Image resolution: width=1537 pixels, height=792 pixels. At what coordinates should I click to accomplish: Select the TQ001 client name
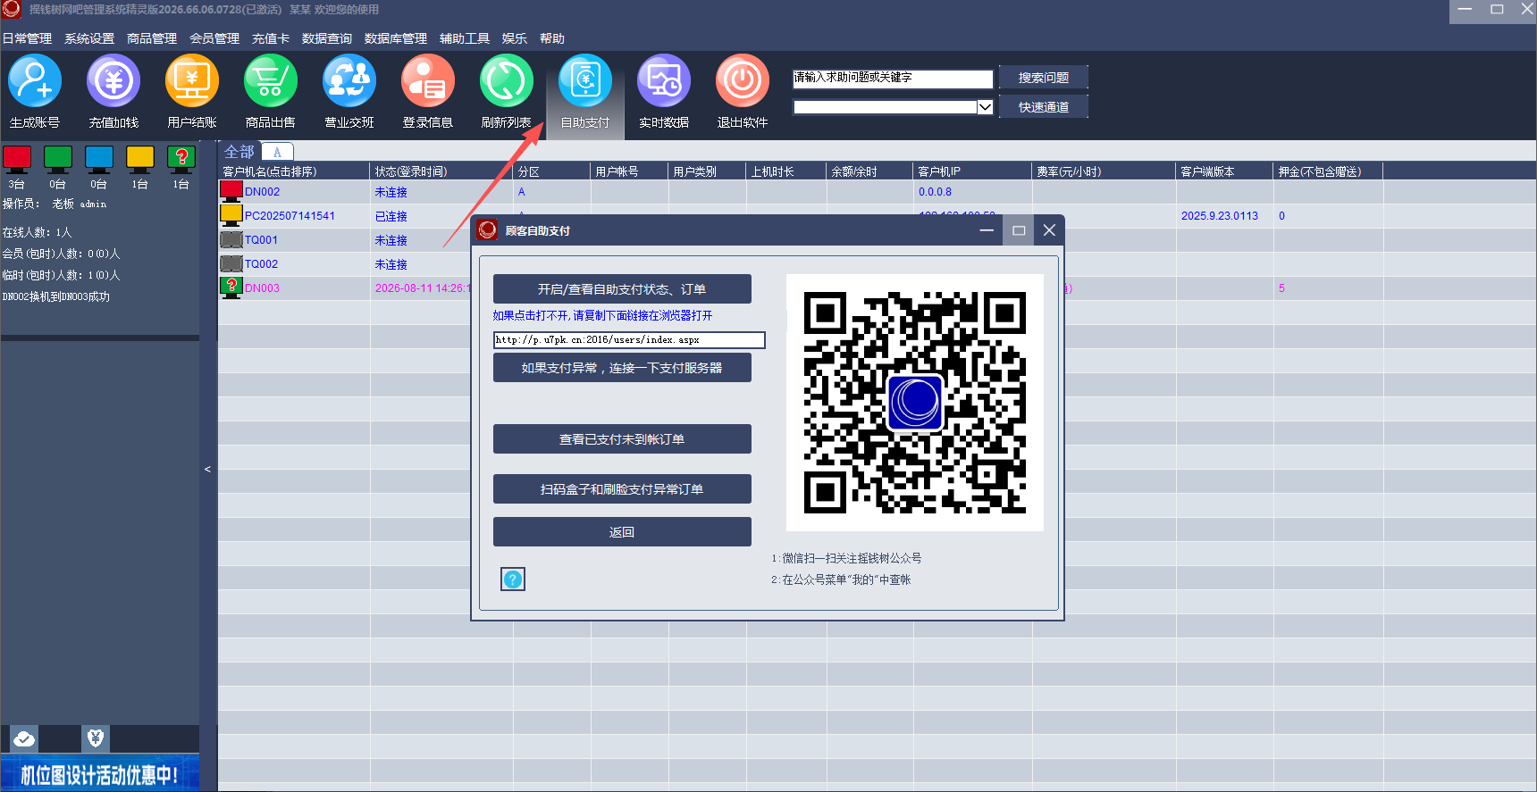click(x=261, y=240)
